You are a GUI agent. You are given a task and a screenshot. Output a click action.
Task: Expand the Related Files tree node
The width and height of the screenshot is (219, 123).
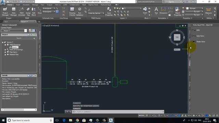5,55
